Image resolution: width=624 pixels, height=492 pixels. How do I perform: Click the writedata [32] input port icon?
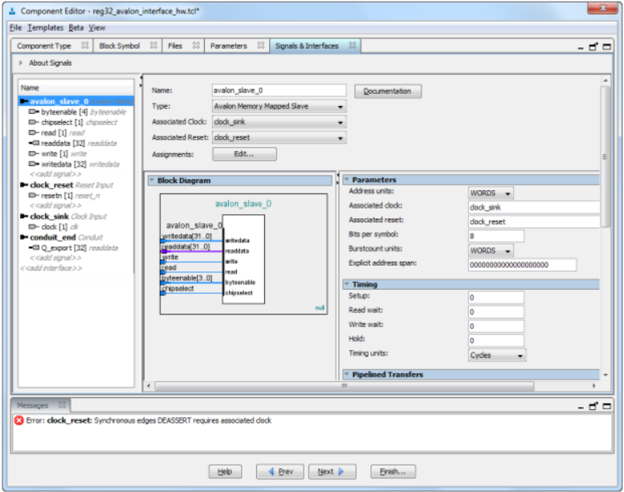[34, 164]
